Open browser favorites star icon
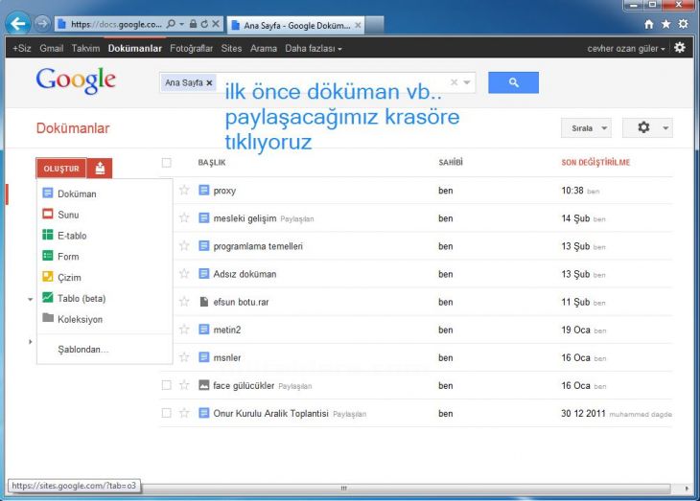The height and width of the screenshot is (501, 700). (x=666, y=24)
